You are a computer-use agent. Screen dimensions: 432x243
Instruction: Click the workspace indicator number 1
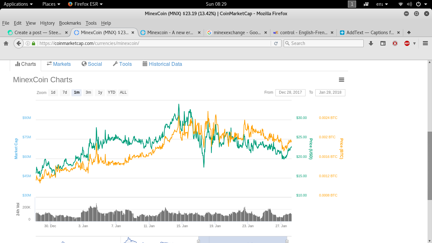(x=352, y=4)
